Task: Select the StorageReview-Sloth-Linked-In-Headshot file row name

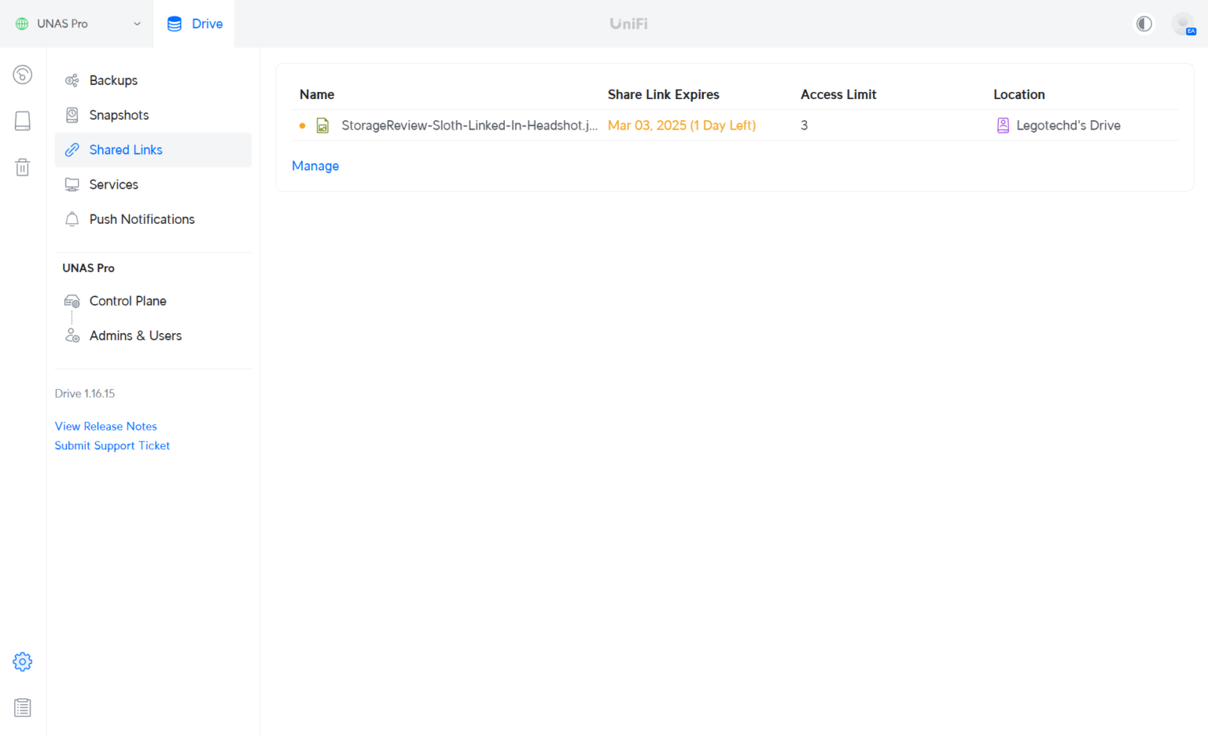Action: (x=470, y=126)
